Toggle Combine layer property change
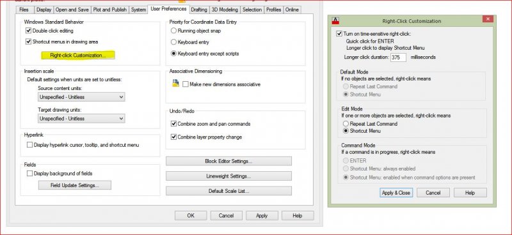Viewport: 512px width, 235px height. [173, 137]
